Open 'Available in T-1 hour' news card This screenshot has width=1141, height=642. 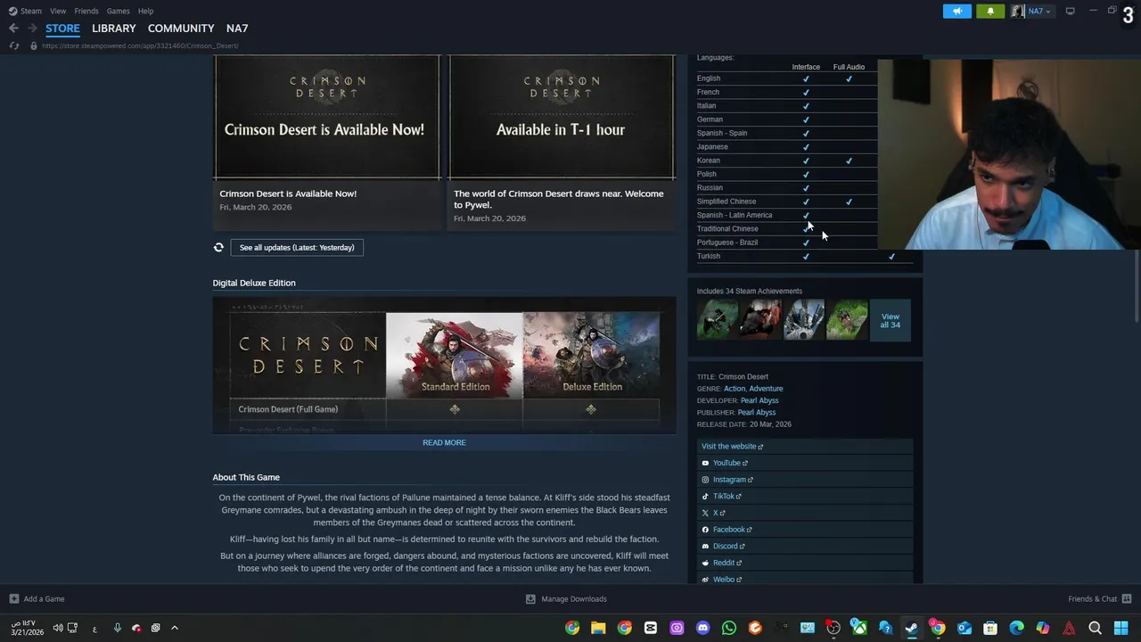pos(562,143)
